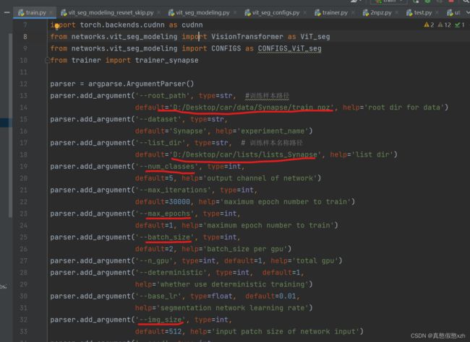Click the 'default=30000' value on line 22
This screenshot has height=342, width=470.
click(162, 202)
